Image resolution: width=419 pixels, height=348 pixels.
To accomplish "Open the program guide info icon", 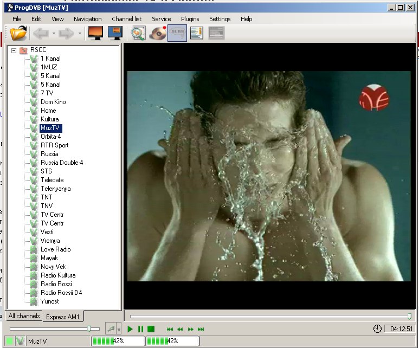I will click(x=196, y=34).
